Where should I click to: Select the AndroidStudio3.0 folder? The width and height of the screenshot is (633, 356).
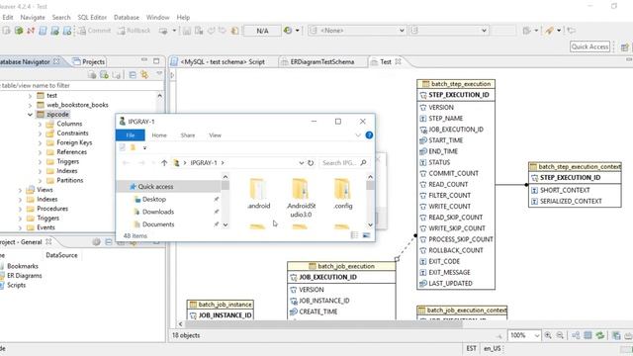[x=301, y=198]
